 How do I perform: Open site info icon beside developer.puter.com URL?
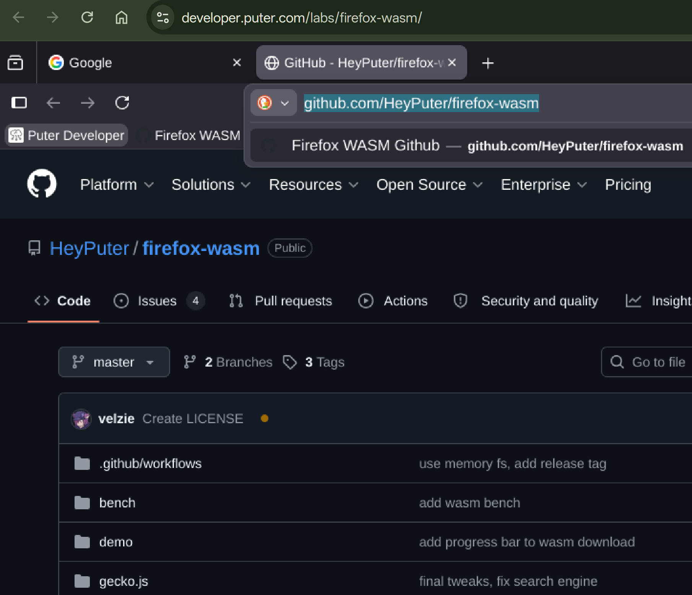tap(162, 18)
